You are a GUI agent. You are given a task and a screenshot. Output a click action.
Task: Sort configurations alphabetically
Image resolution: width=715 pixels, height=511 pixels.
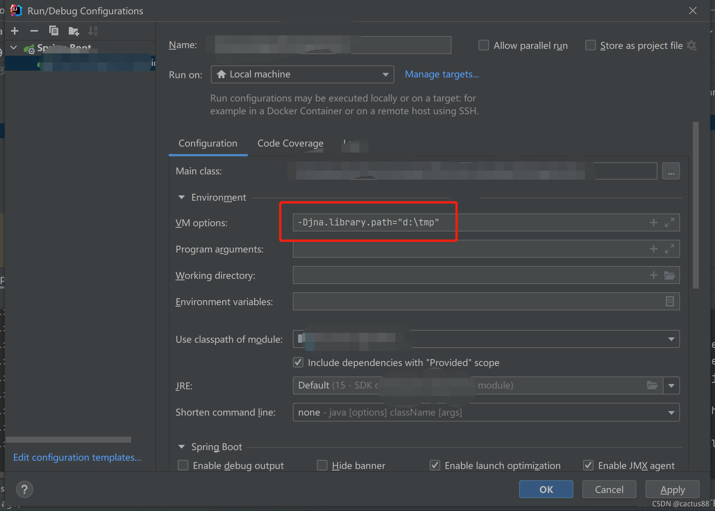[x=92, y=31]
